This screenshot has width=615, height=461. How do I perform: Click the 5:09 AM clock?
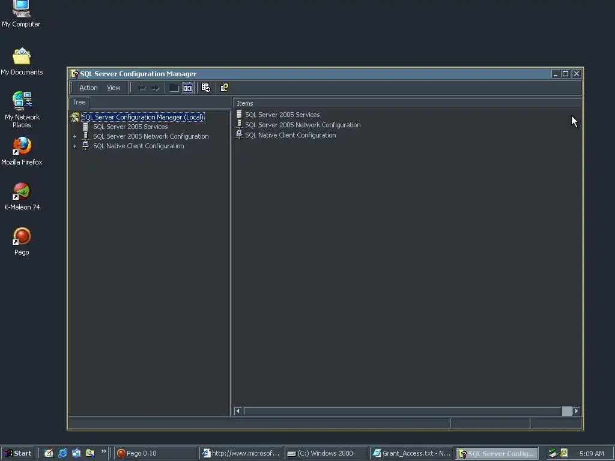592,454
